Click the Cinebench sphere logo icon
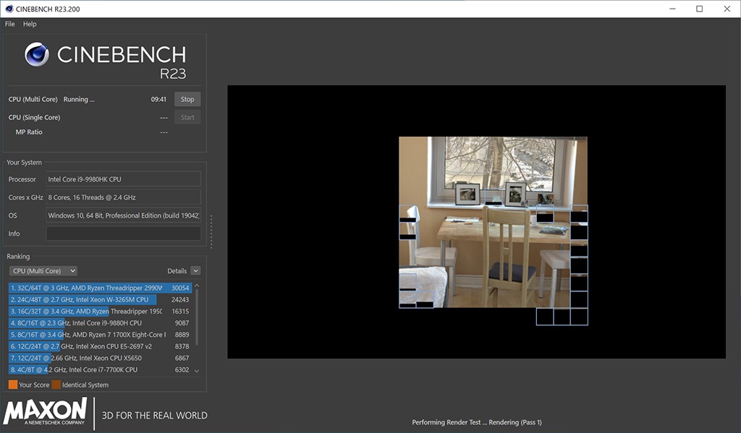 click(36, 54)
